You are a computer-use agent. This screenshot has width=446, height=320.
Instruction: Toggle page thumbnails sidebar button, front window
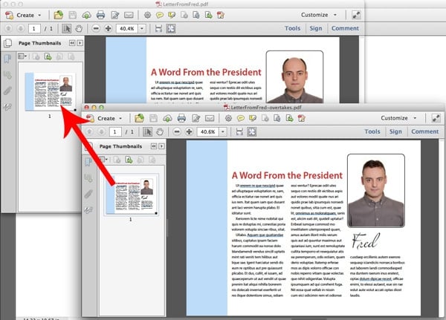coord(89,161)
